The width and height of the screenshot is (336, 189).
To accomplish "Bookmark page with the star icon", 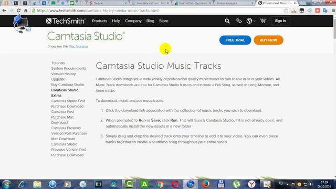I will point(286,10).
